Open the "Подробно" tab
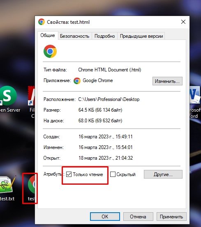The height and width of the screenshot is (227, 201). coord(105,36)
